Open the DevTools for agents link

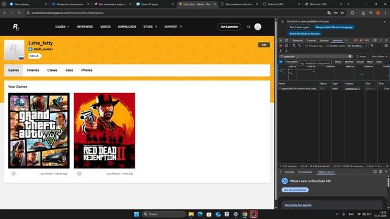point(298,205)
